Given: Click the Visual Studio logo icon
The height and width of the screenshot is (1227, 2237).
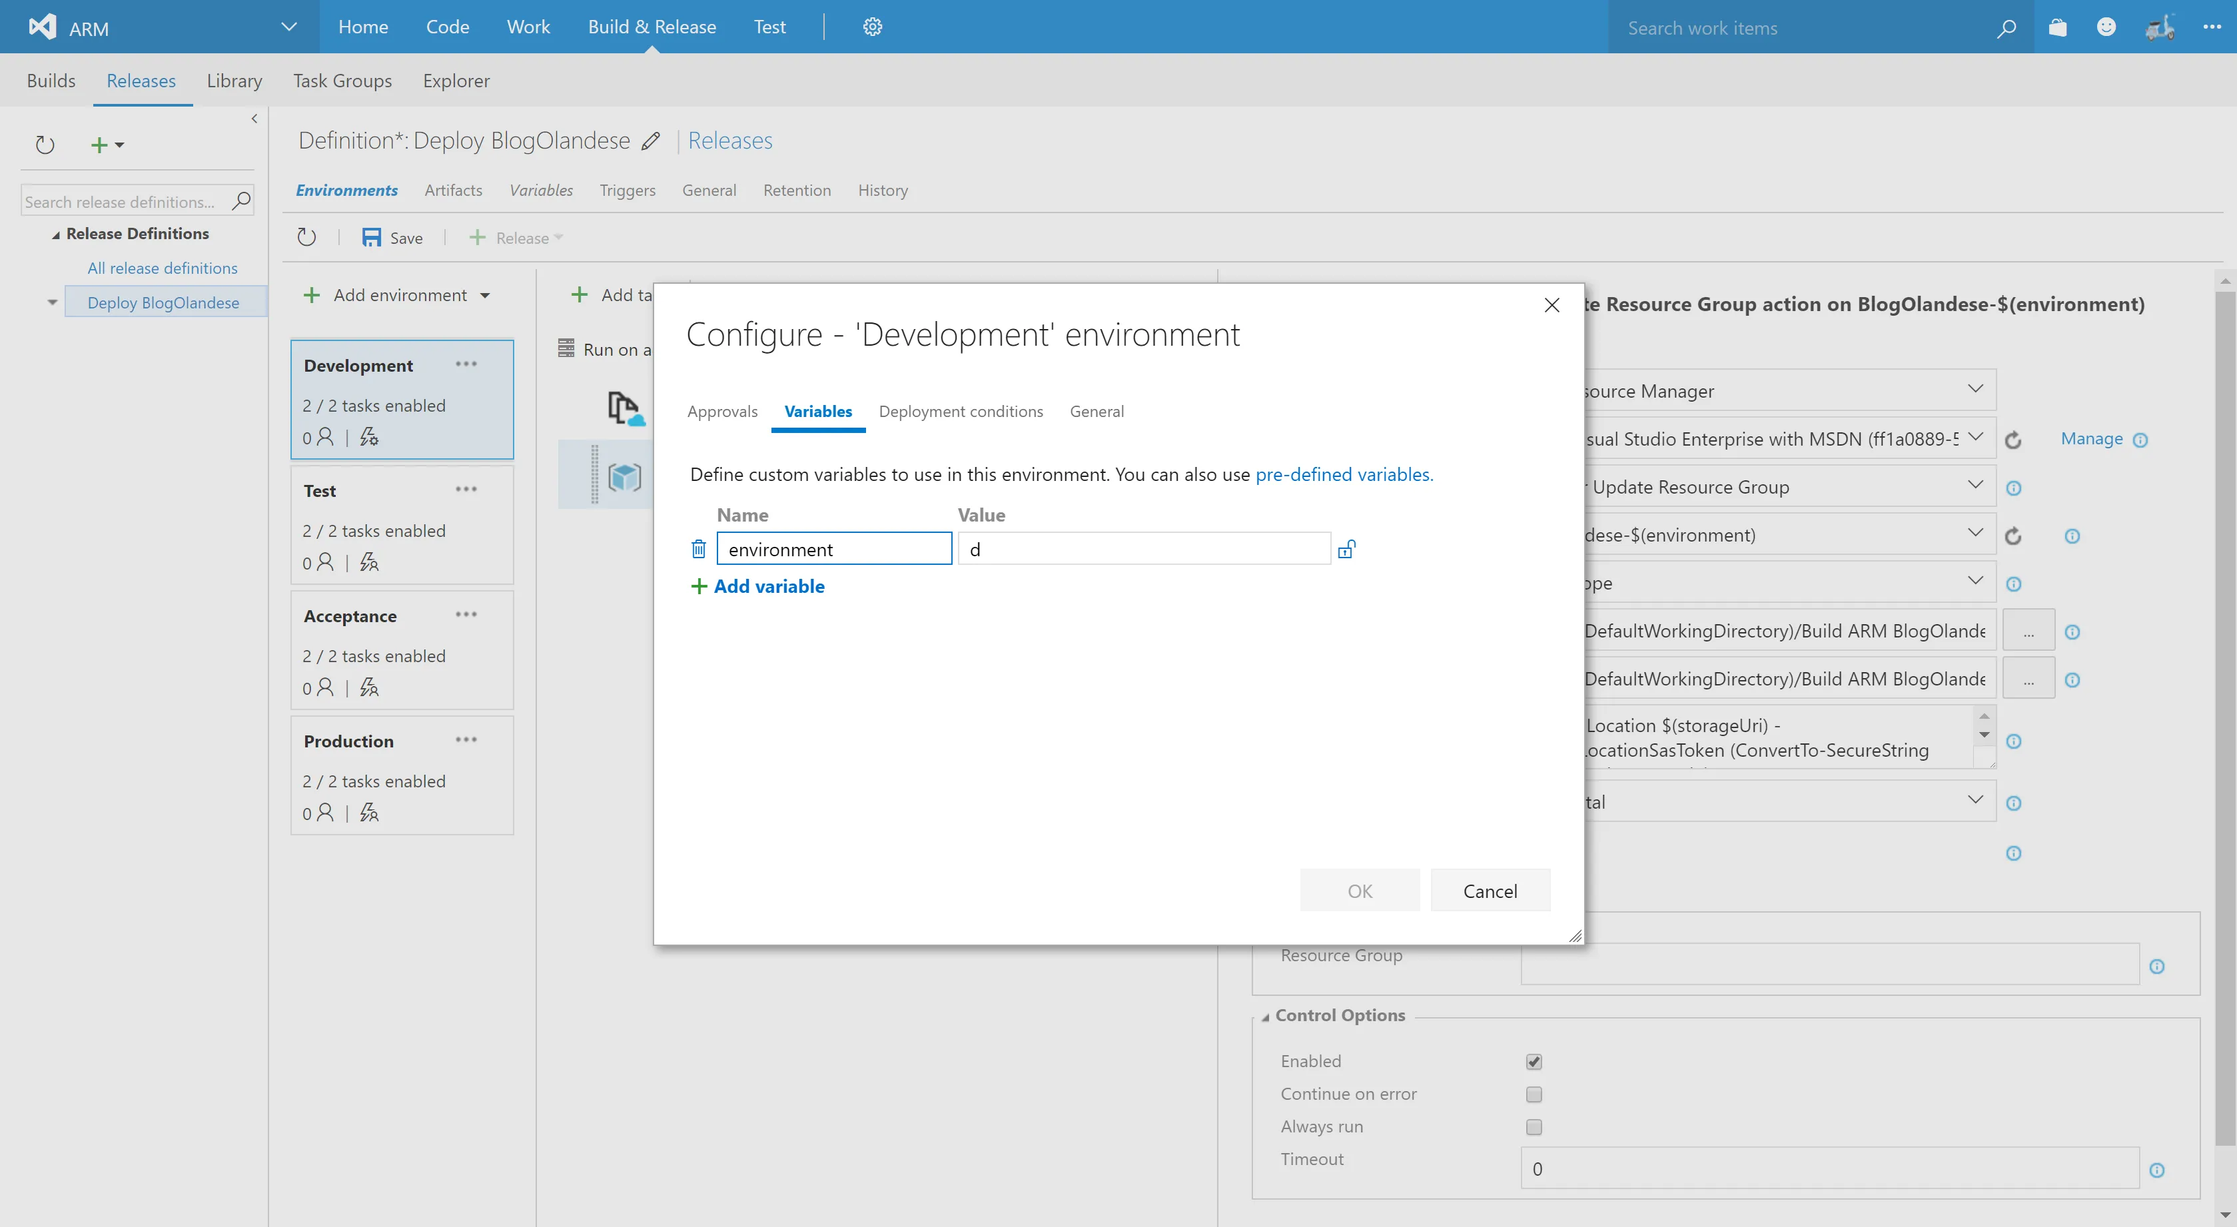Looking at the screenshot, I should click(42, 27).
